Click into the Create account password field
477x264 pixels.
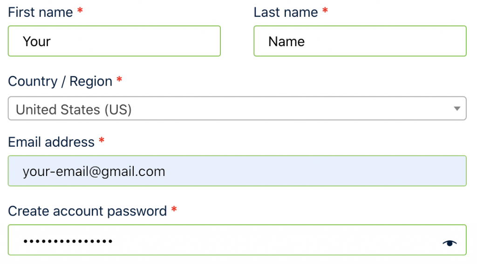click(x=237, y=240)
